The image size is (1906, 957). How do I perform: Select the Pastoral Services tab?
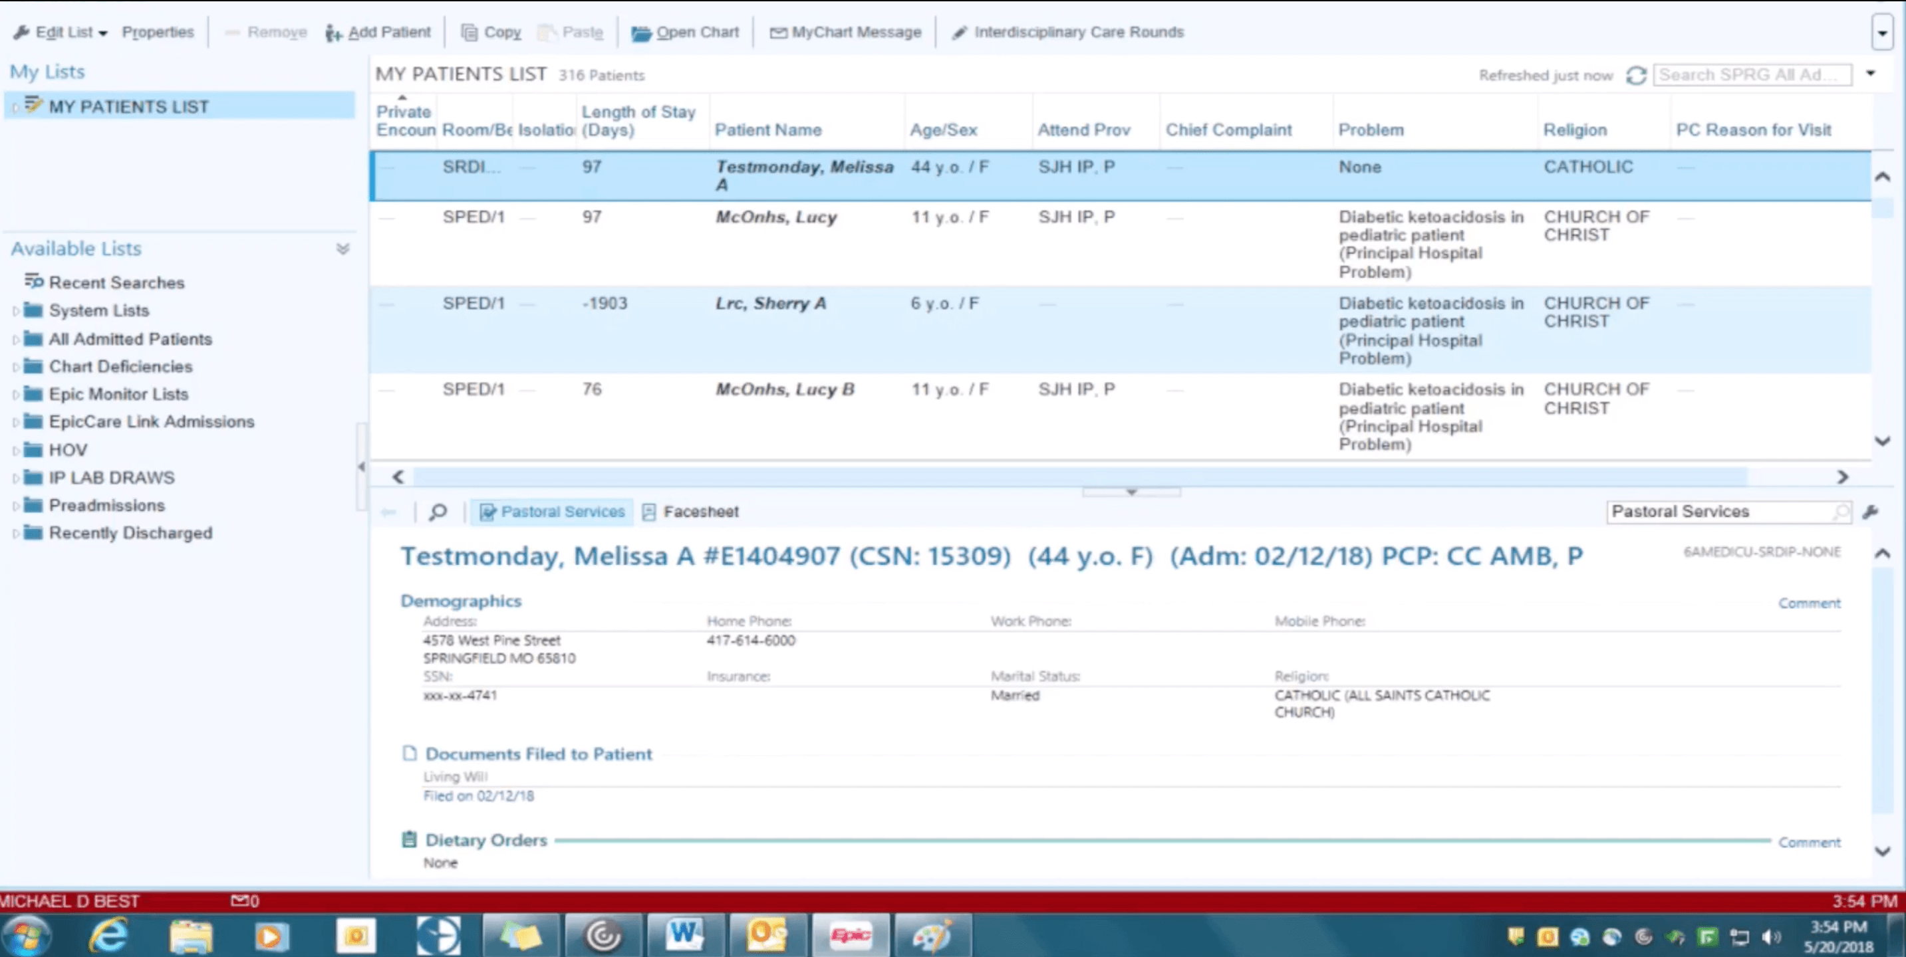click(551, 511)
